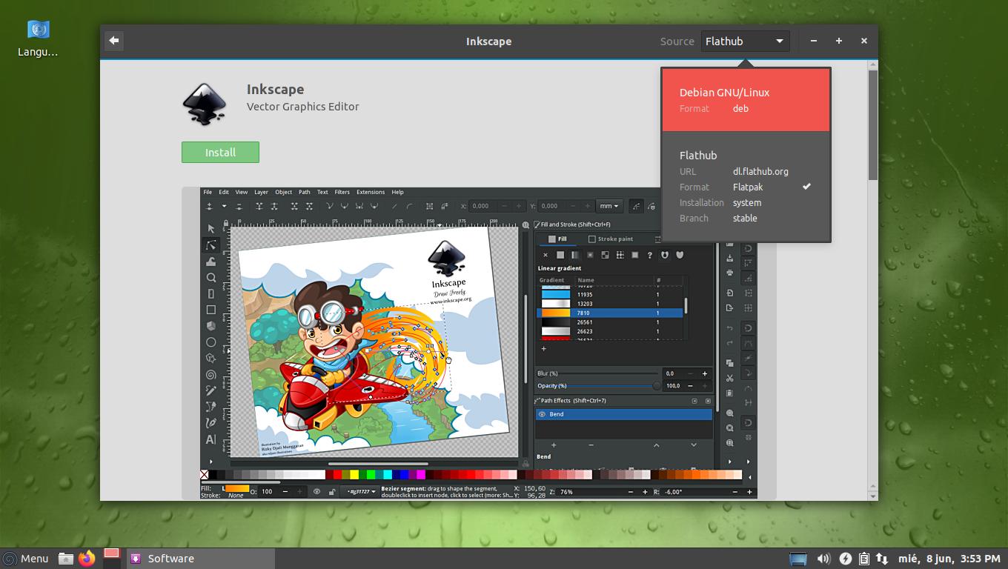Click the show desktop display icon
Screen dimensions: 1008x569
[798, 559]
